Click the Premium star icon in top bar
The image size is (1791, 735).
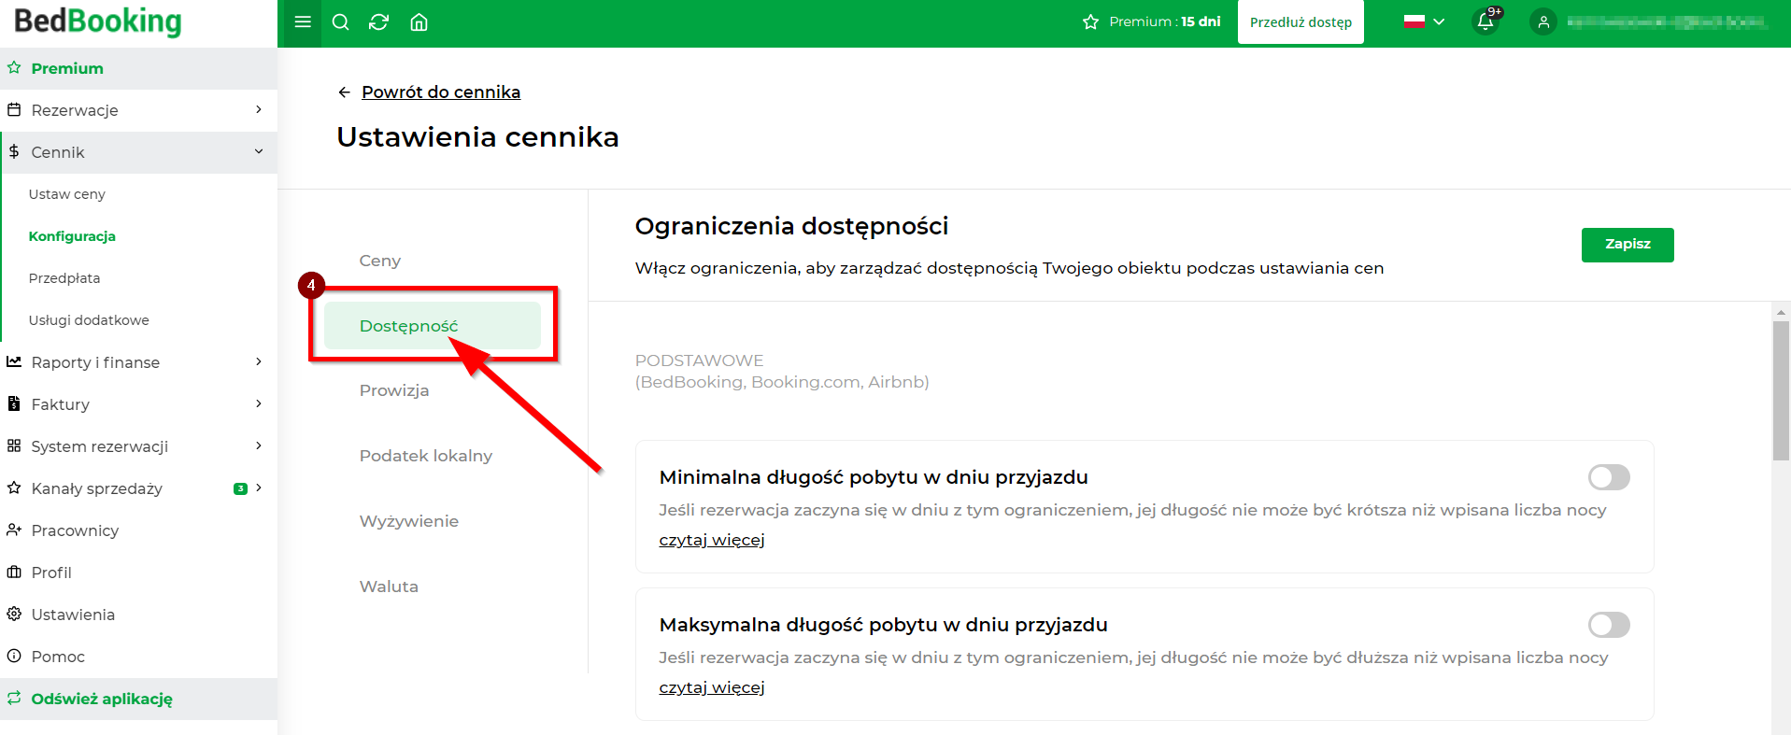(x=1090, y=21)
